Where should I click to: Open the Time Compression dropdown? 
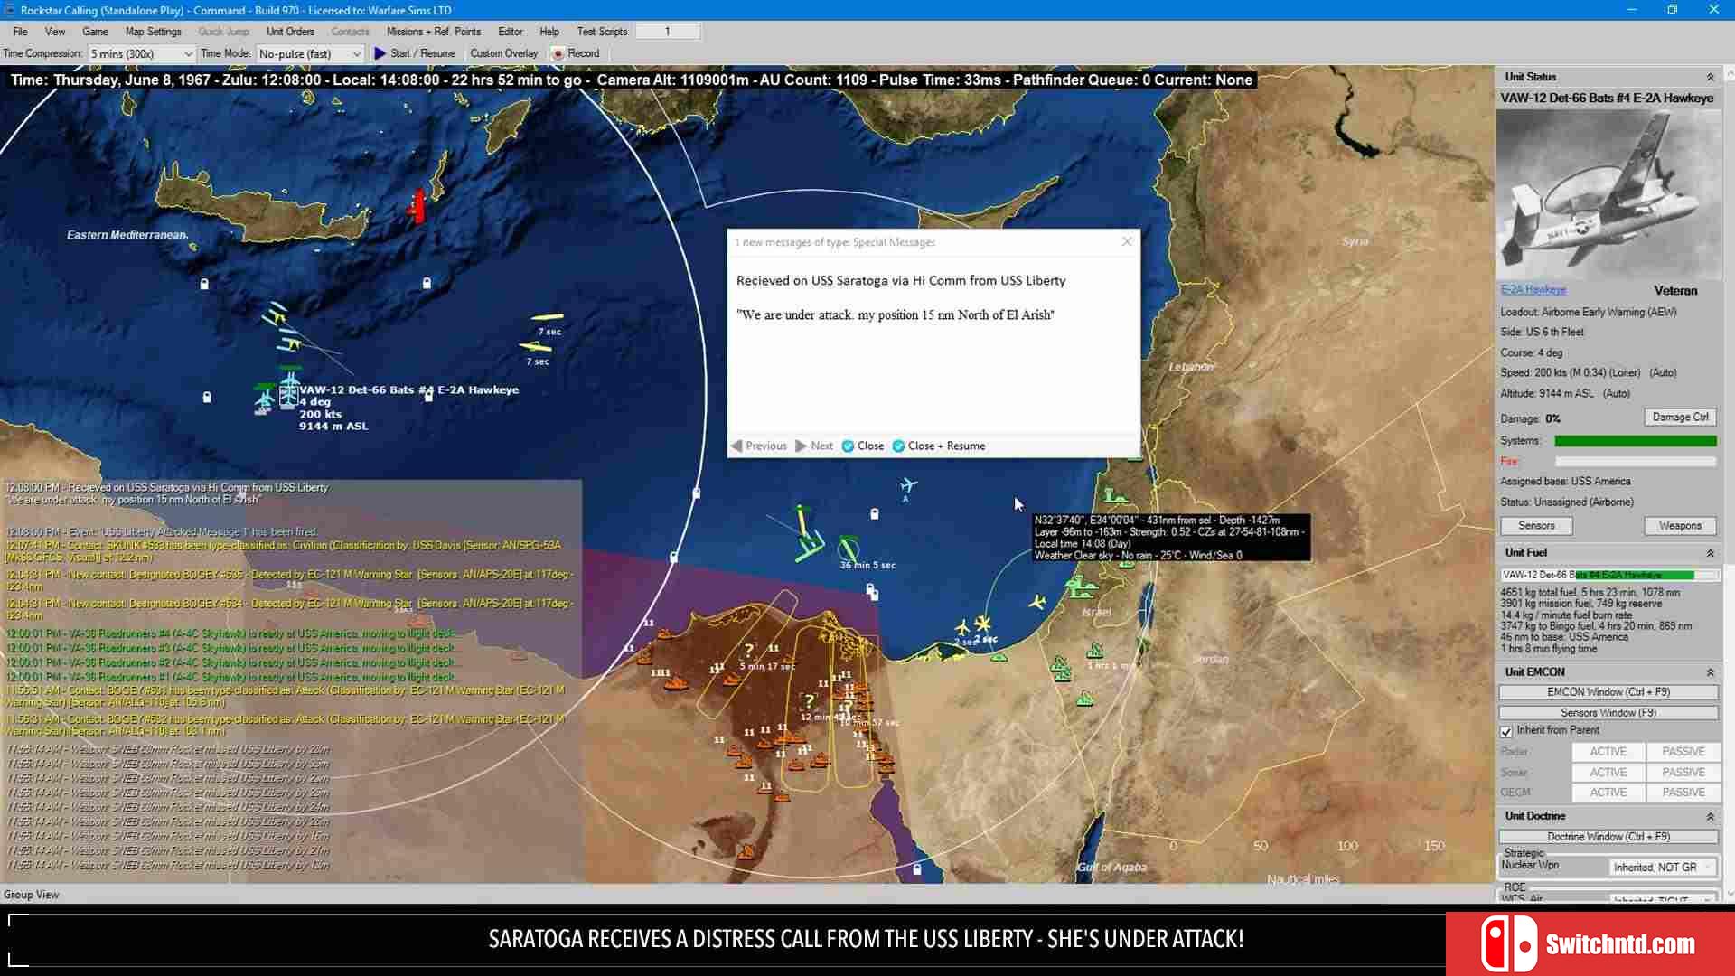coord(141,53)
